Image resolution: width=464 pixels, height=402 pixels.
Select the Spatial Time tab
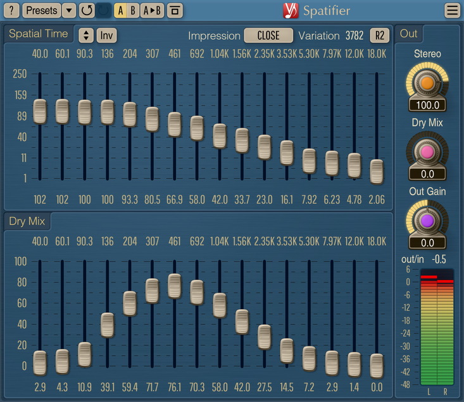pyautogui.click(x=39, y=33)
